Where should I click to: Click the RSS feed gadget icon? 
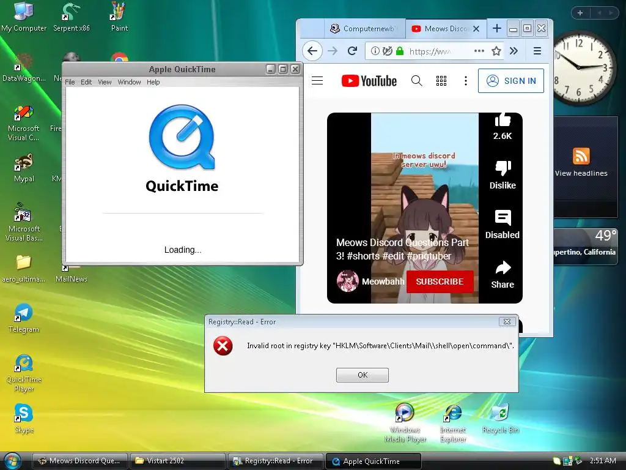pos(581,156)
